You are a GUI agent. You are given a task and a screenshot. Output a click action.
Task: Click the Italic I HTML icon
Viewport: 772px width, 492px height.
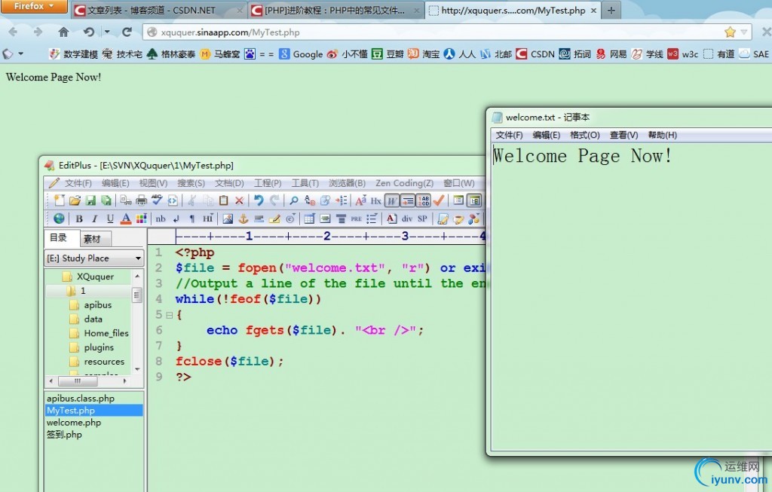click(94, 219)
